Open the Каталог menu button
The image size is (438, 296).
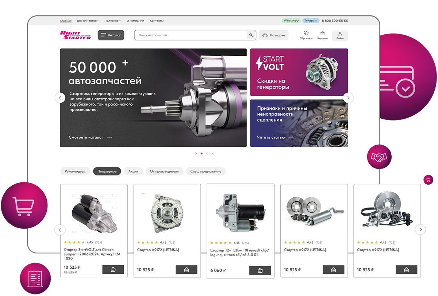tap(111, 35)
